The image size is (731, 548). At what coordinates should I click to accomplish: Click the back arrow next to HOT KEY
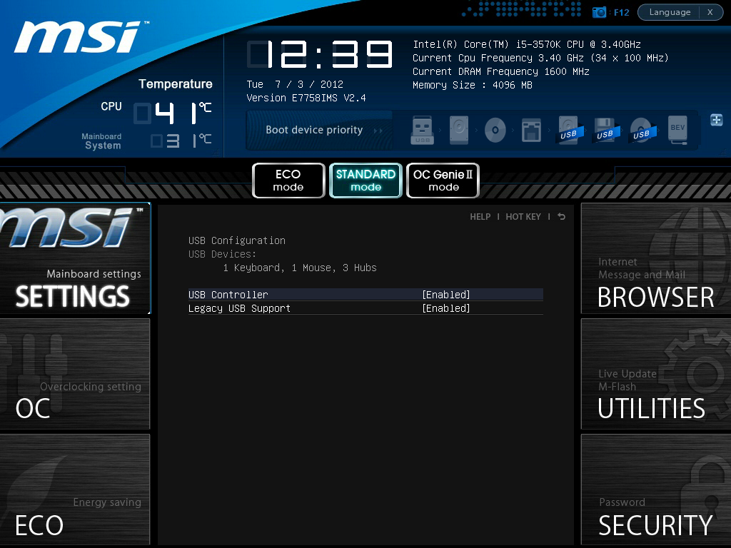[x=561, y=217]
